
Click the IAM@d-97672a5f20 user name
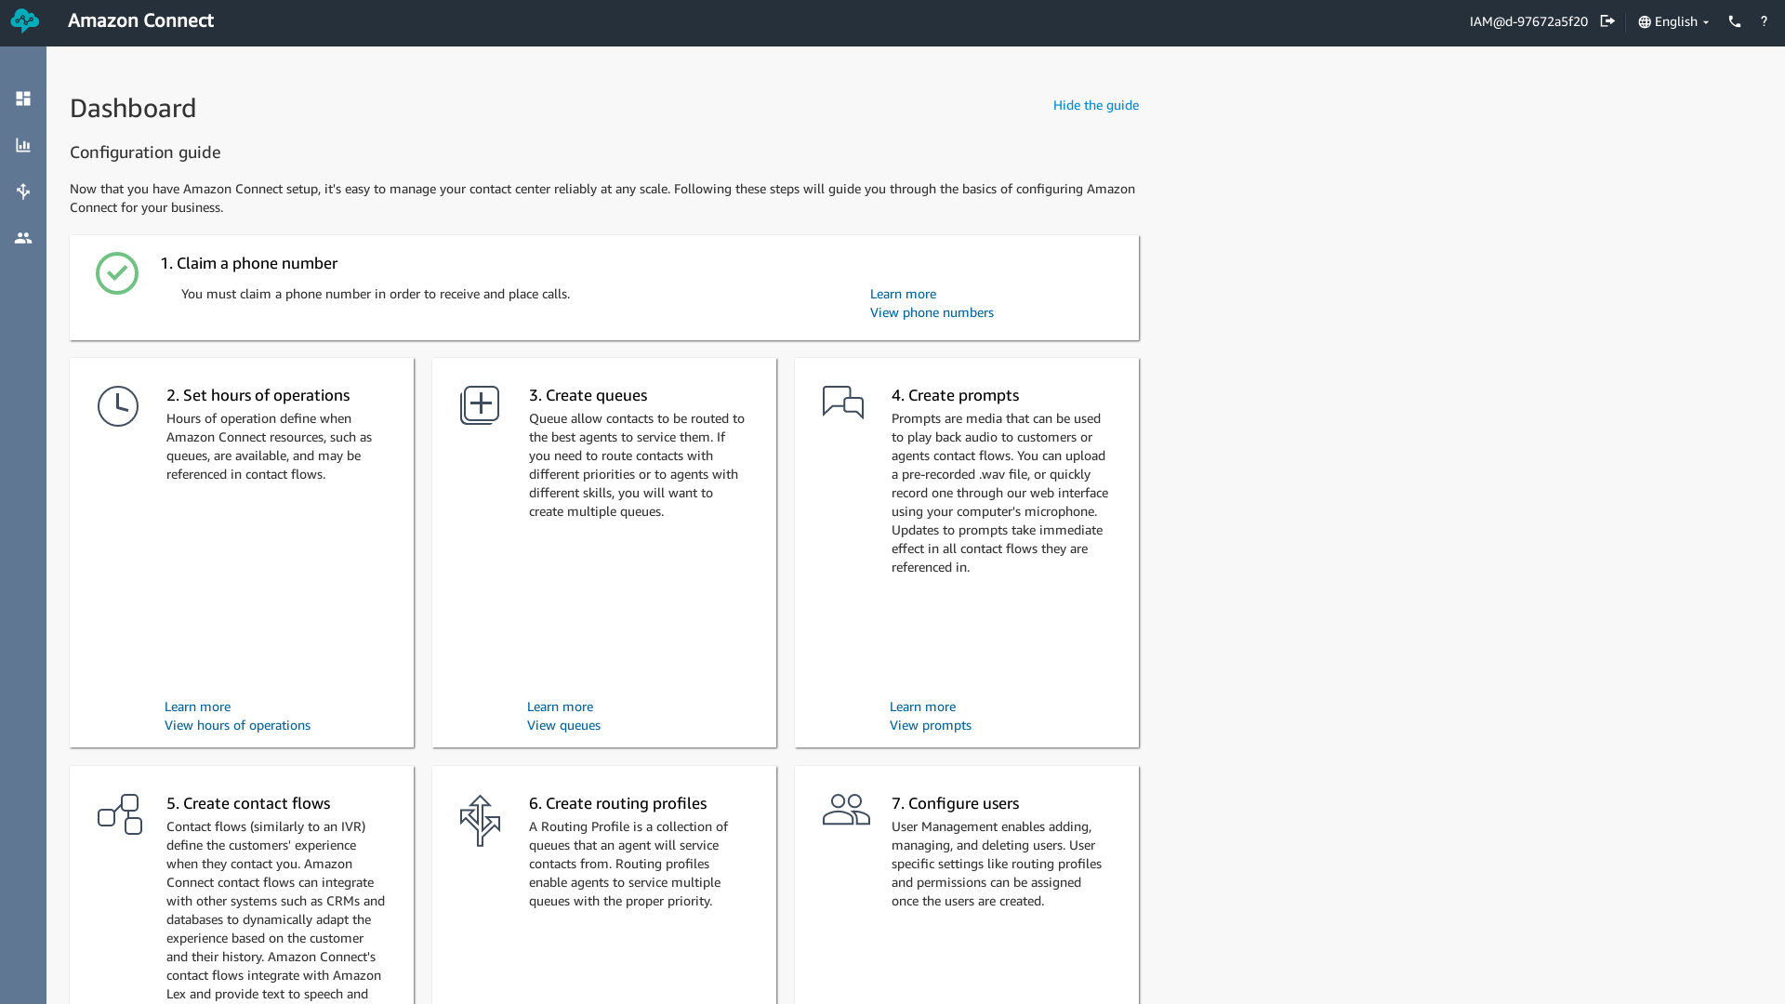(1528, 21)
